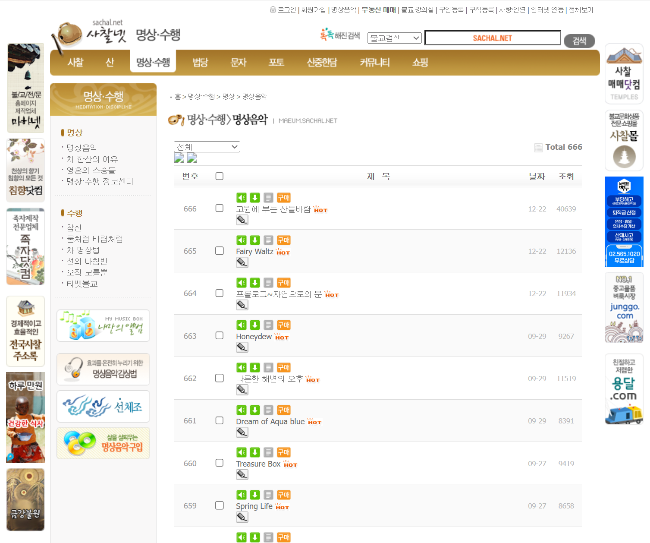Click the pencil icon under Honeydew
The image size is (650, 543).
pos(242,347)
